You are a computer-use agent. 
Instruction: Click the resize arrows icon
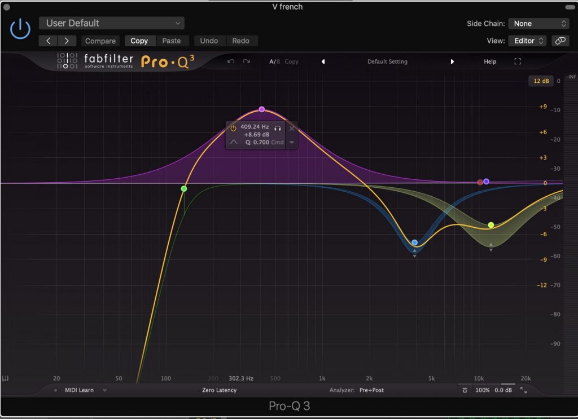[x=523, y=390]
